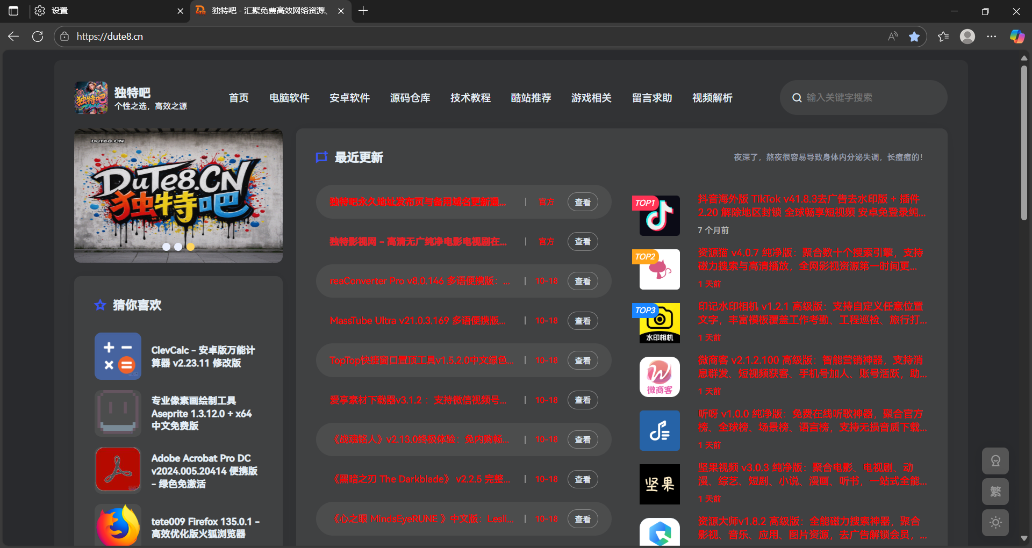
Task: Select the first carousel dot
Action: coord(166,247)
